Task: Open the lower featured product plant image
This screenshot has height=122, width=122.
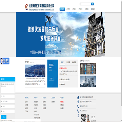Action: pyautogui.click(x=88, y=81)
